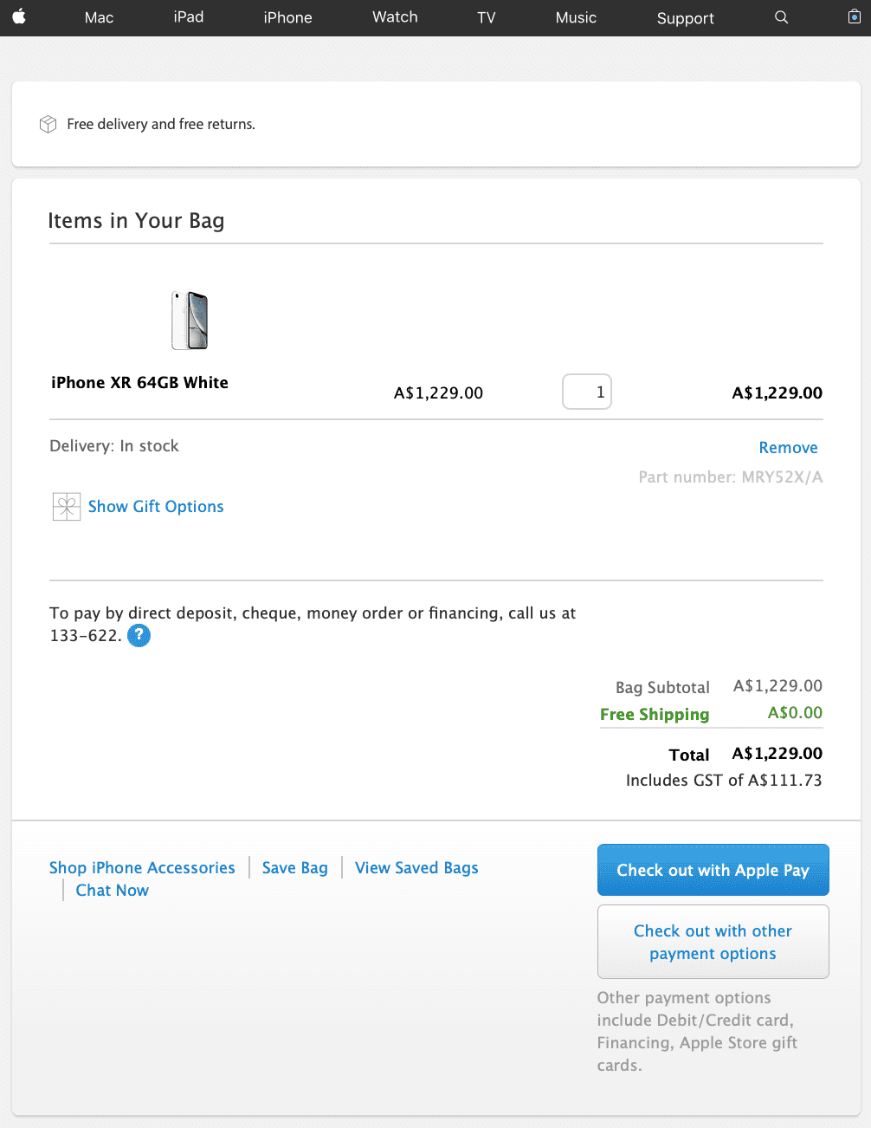Open the Support menu item
The height and width of the screenshot is (1128, 871).
click(x=685, y=18)
